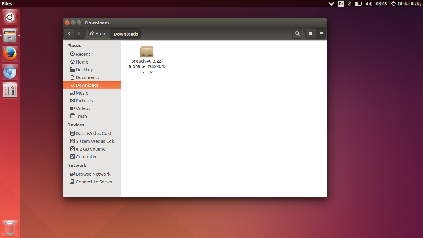Go back using the left arrow button
This screenshot has width=423, height=238.
(x=69, y=34)
